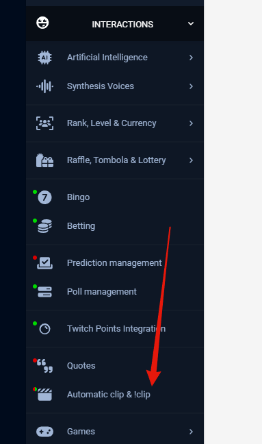Click the Games controller icon
The height and width of the screenshot is (444, 262).
[x=44, y=432]
